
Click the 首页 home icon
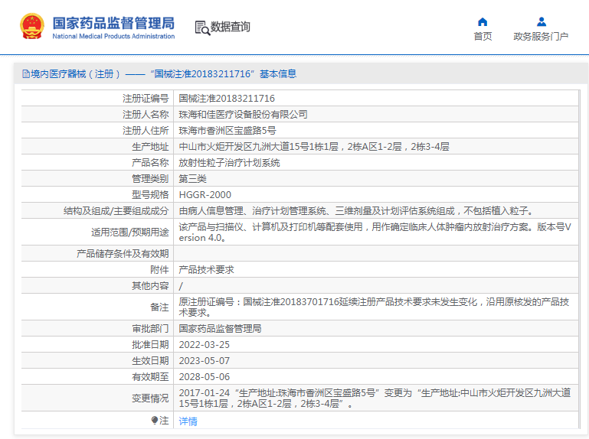[x=483, y=21]
